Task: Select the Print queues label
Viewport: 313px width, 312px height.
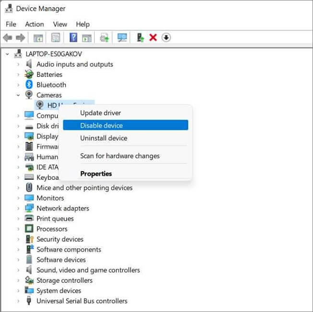Action: pos(55,218)
